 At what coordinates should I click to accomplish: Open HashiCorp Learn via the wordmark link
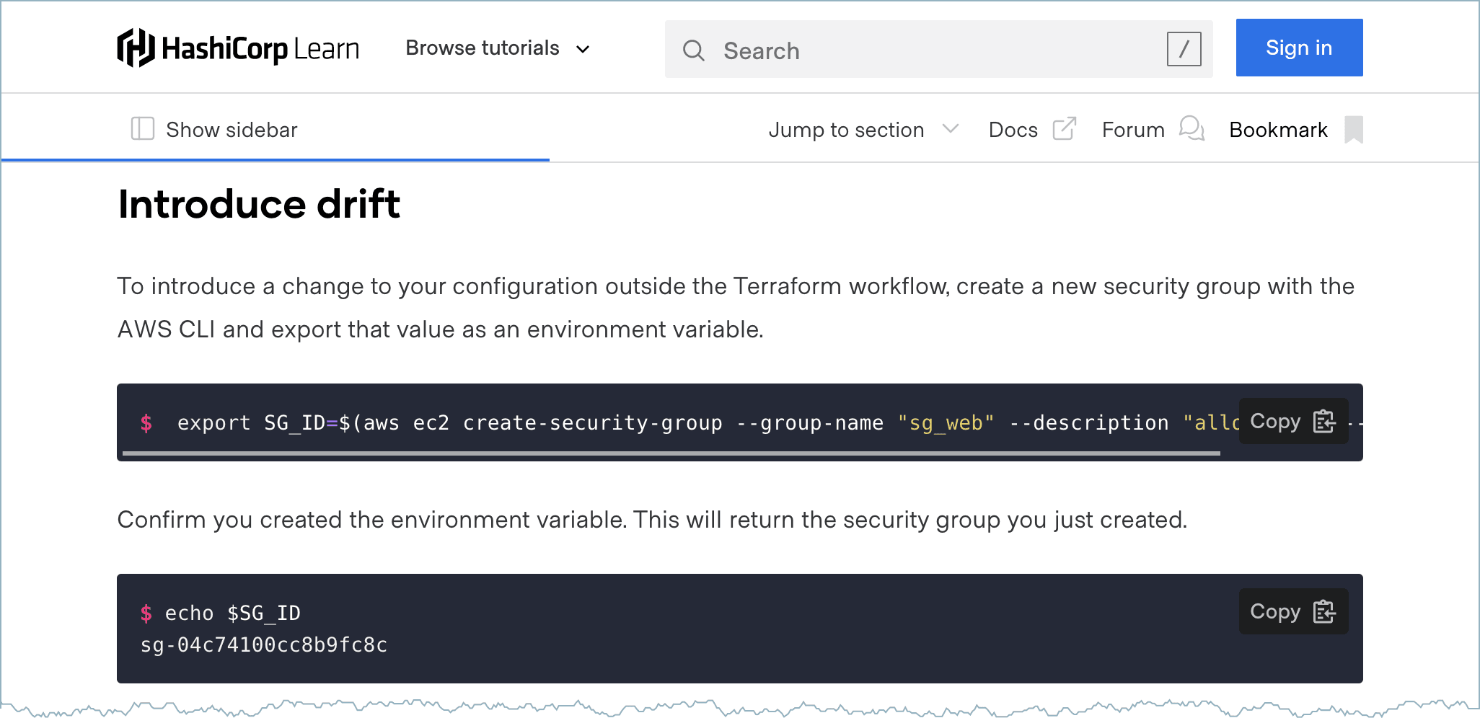point(238,48)
